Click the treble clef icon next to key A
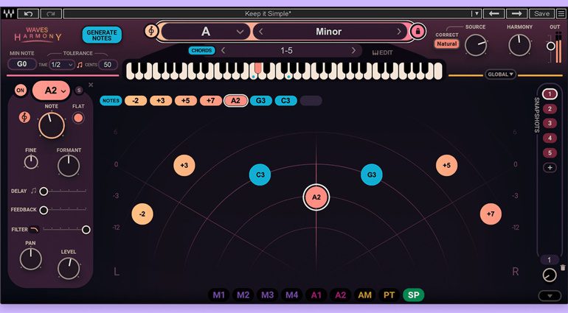This screenshot has height=313, width=568. click(x=151, y=32)
